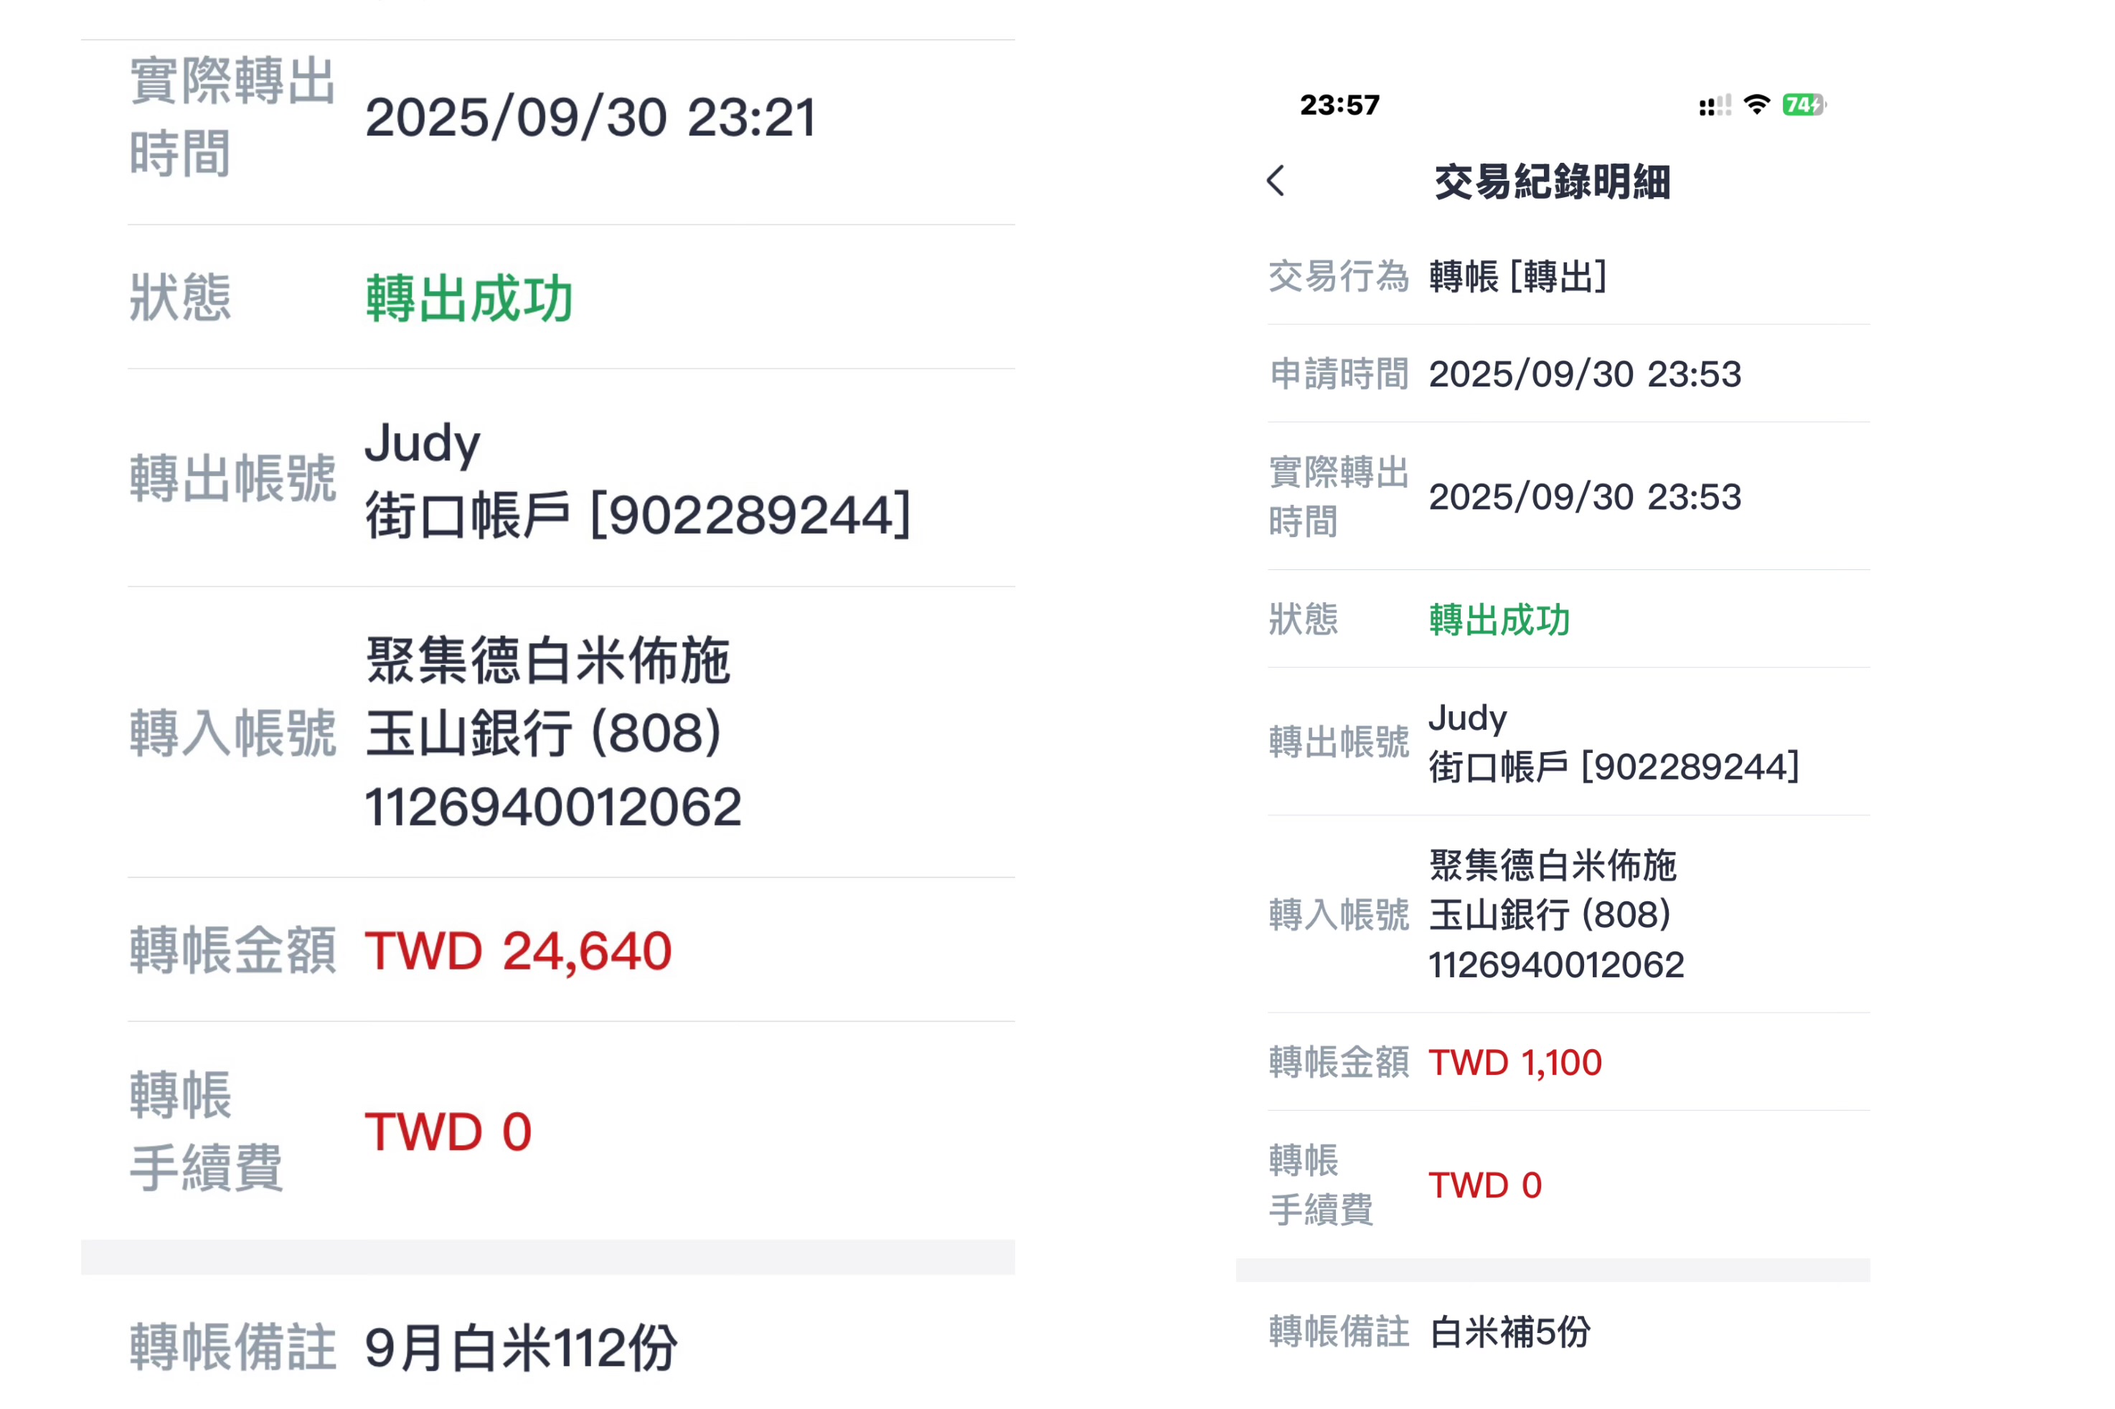Tap the 交易行為 field label

click(1339, 276)
